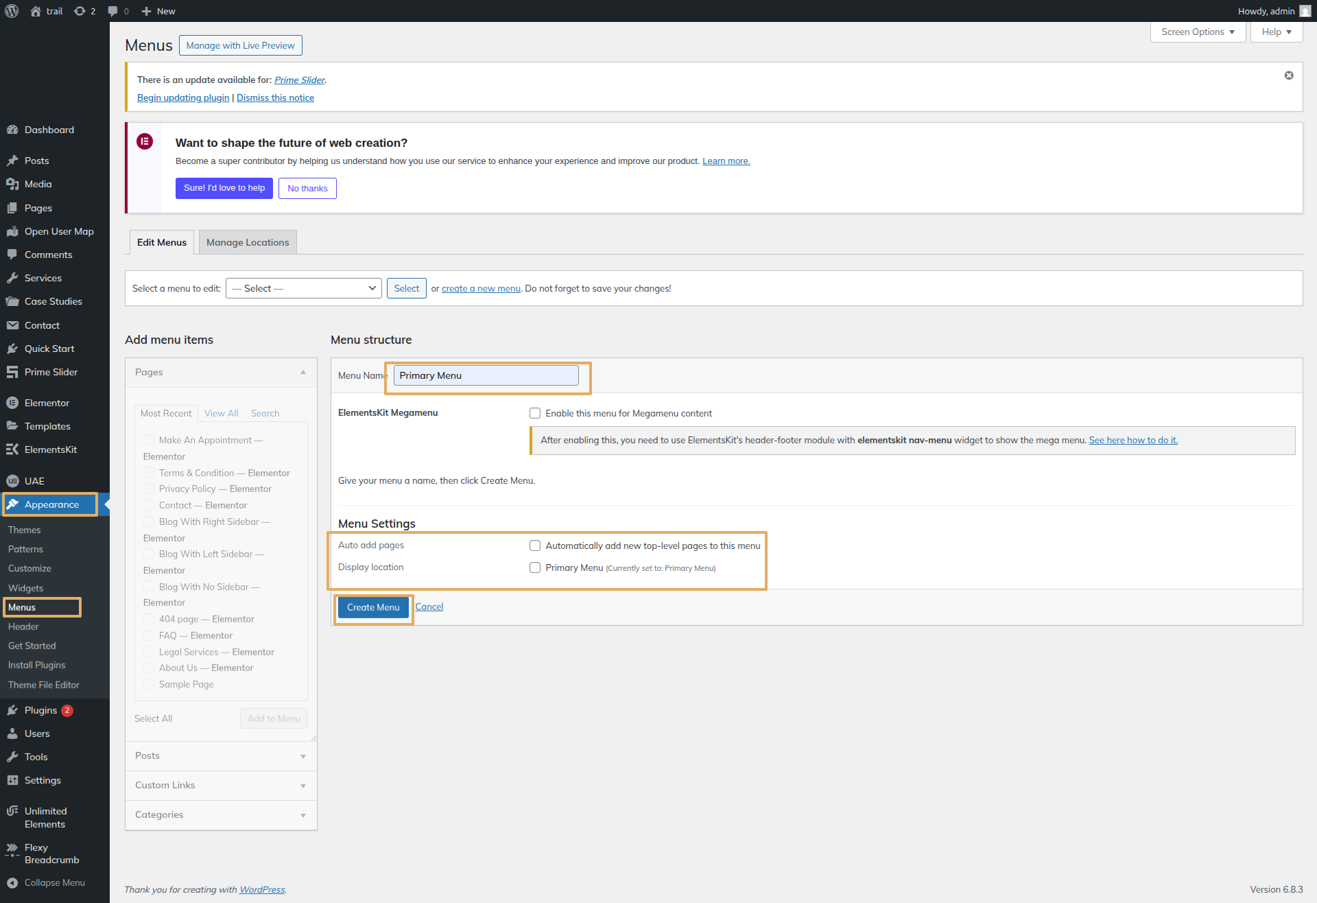1317x903 pixels.
Task: Open Elementor from the sidebar
Action: [47, 403]
